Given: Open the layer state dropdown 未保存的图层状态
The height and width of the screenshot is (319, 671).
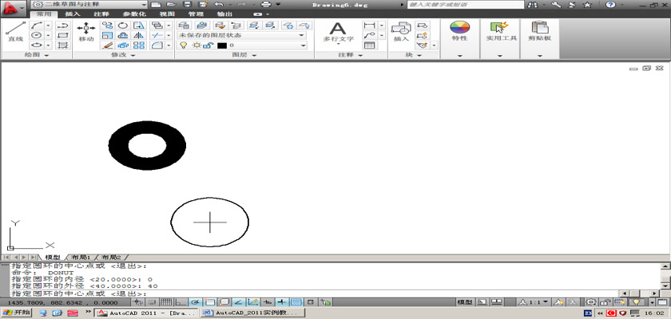Looking at the screenshot, I should (242, 35).
